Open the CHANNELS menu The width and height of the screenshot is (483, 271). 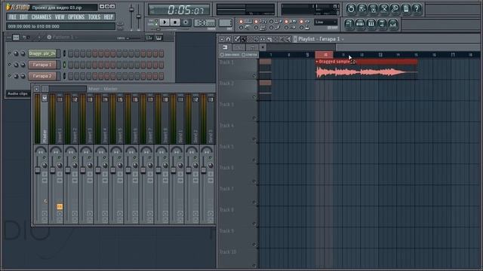(x=42, y=17)
